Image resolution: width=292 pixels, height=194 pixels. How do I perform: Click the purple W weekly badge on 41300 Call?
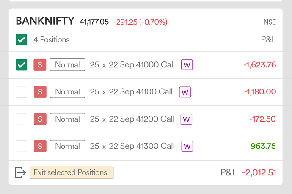point(187,146)
